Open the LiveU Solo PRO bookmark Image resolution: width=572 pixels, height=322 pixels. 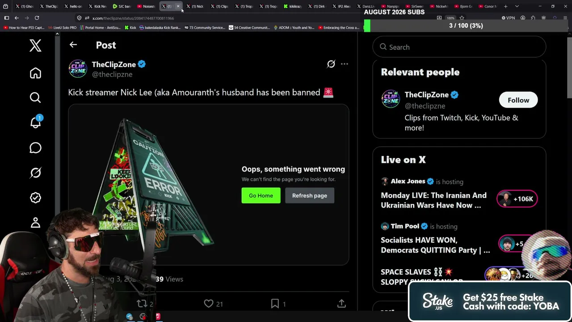pos(62,28)
